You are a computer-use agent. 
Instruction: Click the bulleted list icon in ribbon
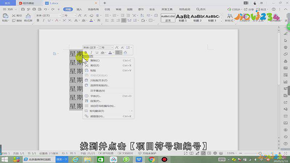[107, 16]
